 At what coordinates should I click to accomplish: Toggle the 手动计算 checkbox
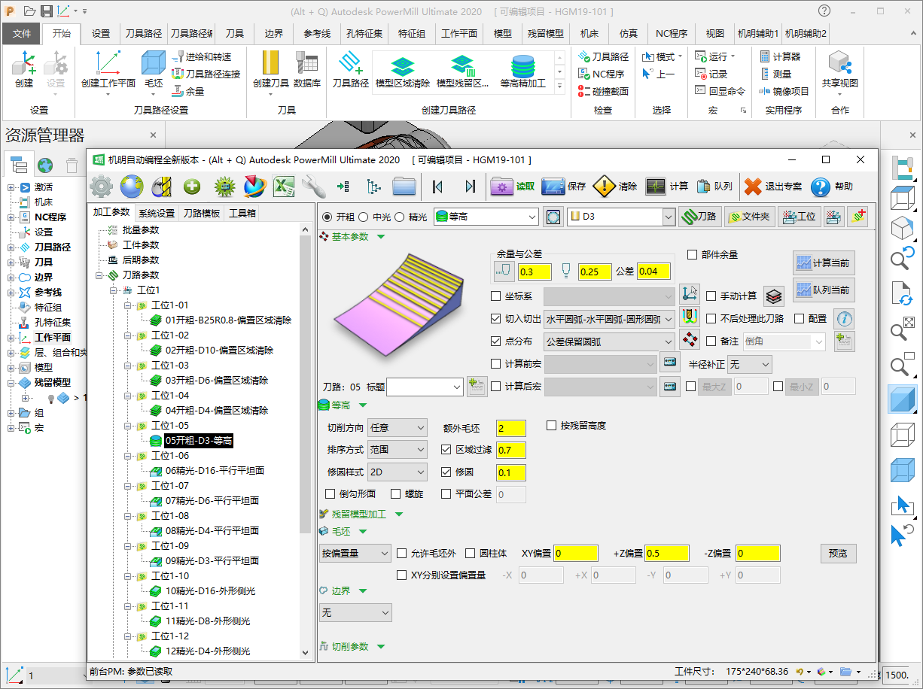[x=711, y=296]
